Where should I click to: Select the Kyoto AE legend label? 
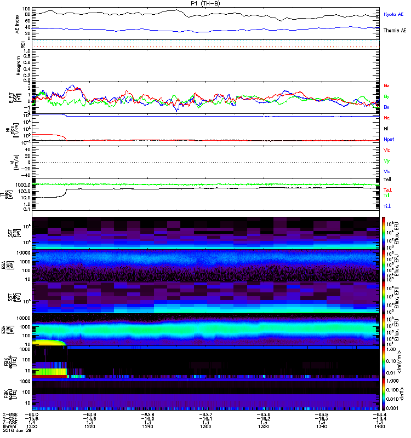click(393, 14)
